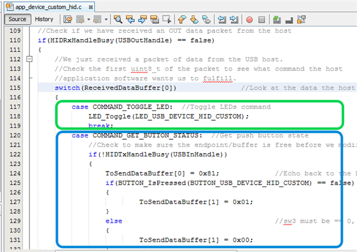
Task: Click ToSendDataBuffer[1] = 0x01 statement
Action: click(x=196, y=202)
